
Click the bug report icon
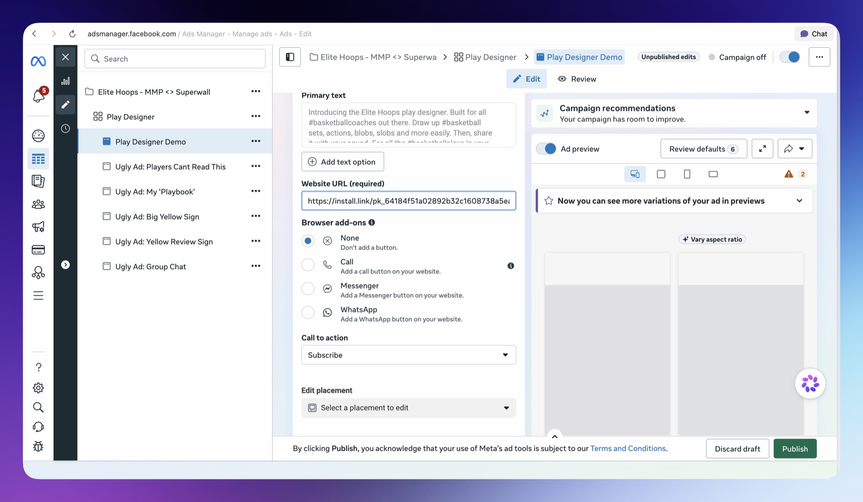[38, 446]
